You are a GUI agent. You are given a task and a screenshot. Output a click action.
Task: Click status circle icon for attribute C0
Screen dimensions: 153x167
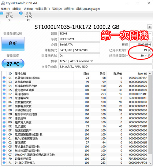[x=4, y=134]
